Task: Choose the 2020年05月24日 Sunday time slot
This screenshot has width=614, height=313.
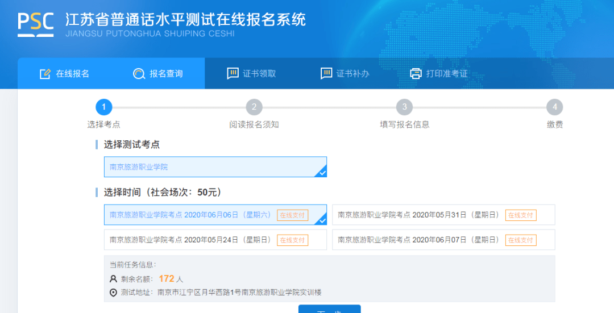Action: pyautogui.click(x=215, y=240)
